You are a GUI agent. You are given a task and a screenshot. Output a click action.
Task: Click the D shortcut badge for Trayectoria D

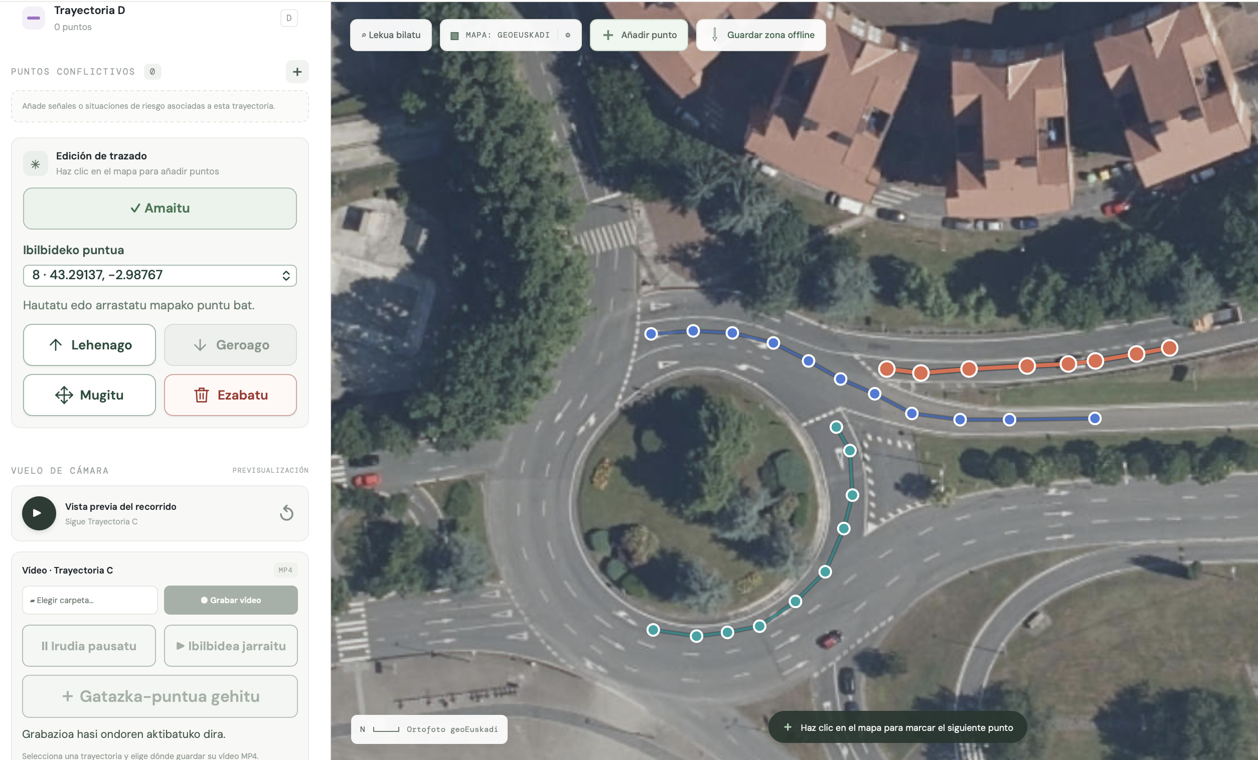pos(289,18)
